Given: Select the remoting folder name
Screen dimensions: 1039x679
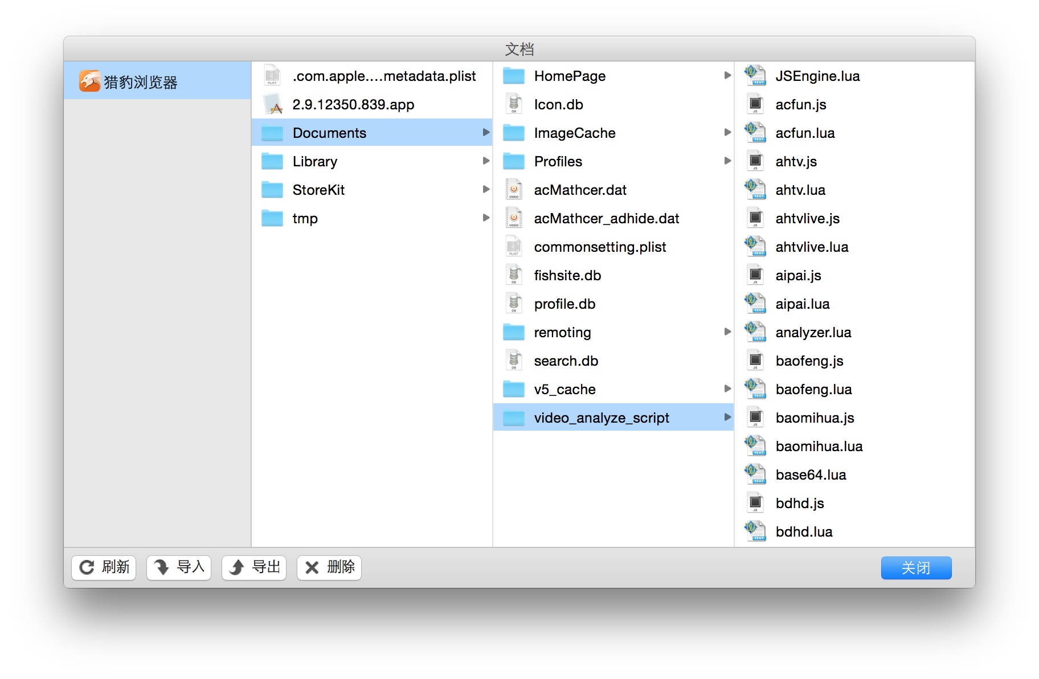Looking at the screenshot, I should pos(563,332).
